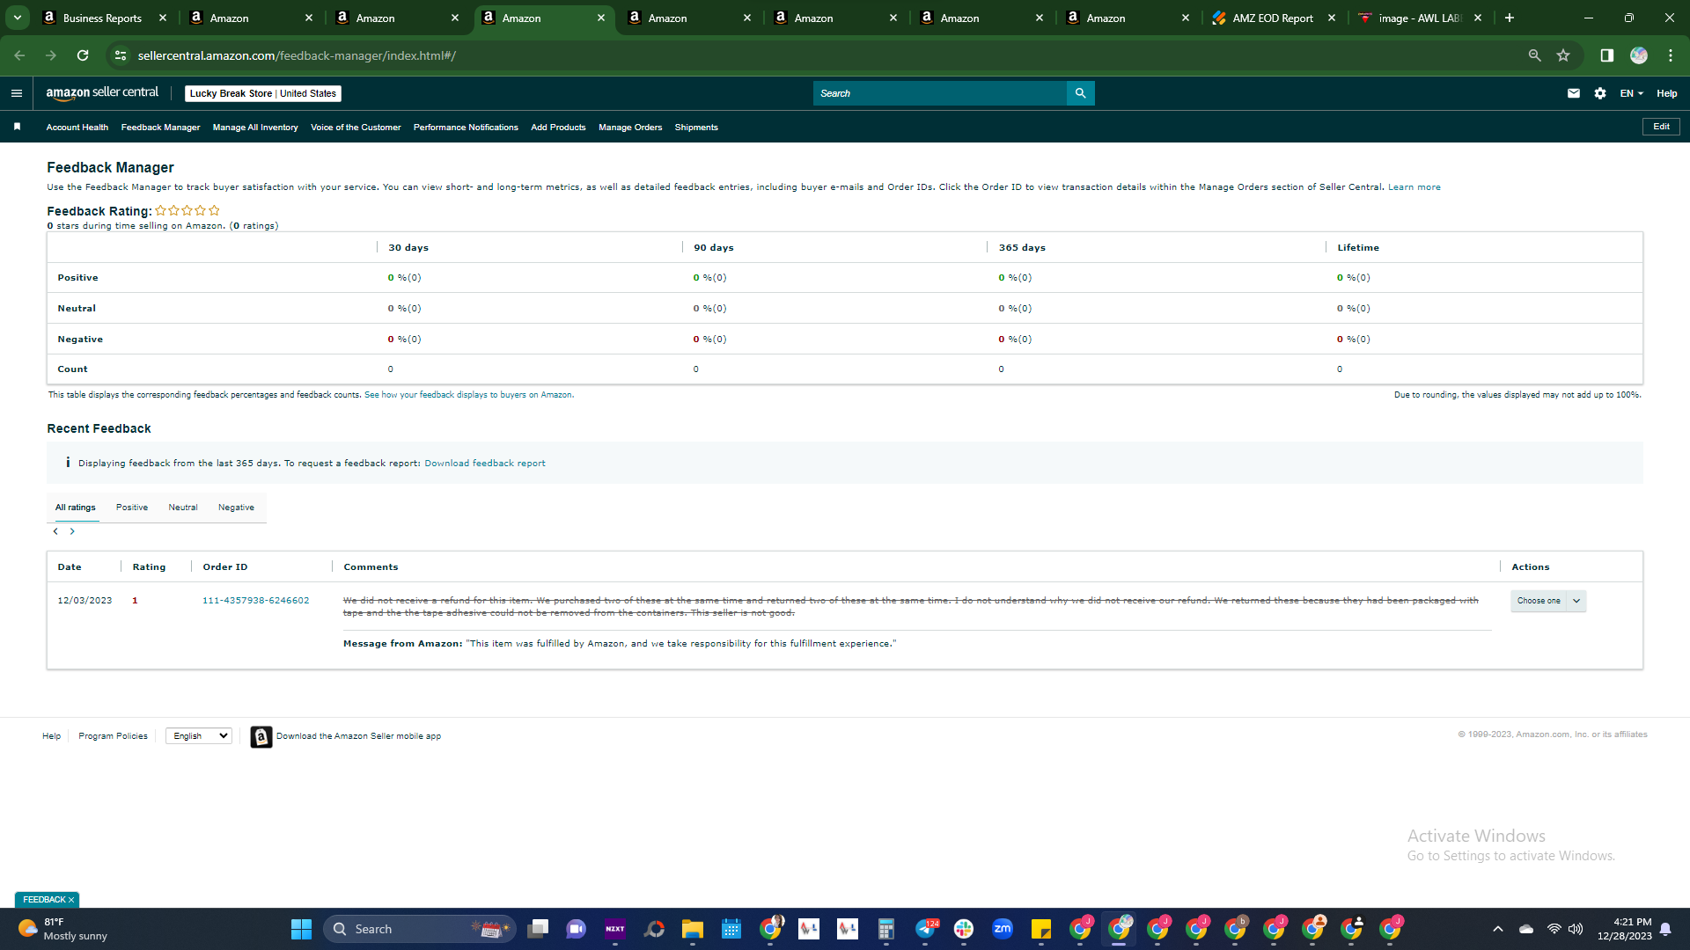Image resolution: width=1690 pixels, height=950 pixels.
Task: Open Sticky Notes from the taskbar
Action: (x=1041, y=929)
